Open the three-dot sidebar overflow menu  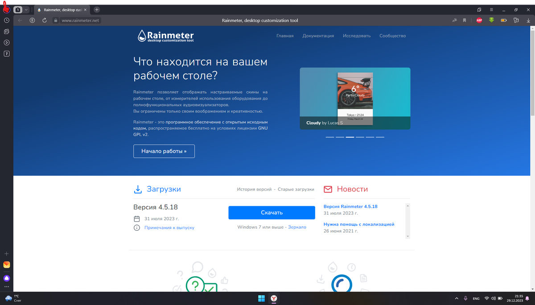pyautogui.click(x=7, y=287)
